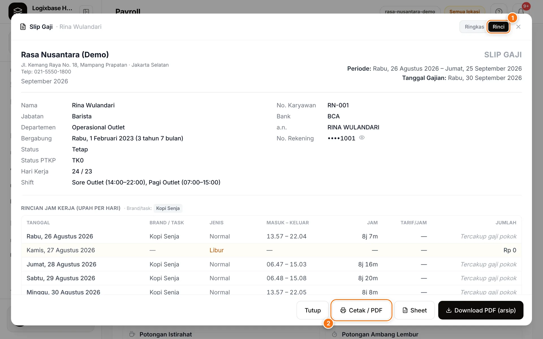Open Cetak / PDF print option

click(361, 310)
